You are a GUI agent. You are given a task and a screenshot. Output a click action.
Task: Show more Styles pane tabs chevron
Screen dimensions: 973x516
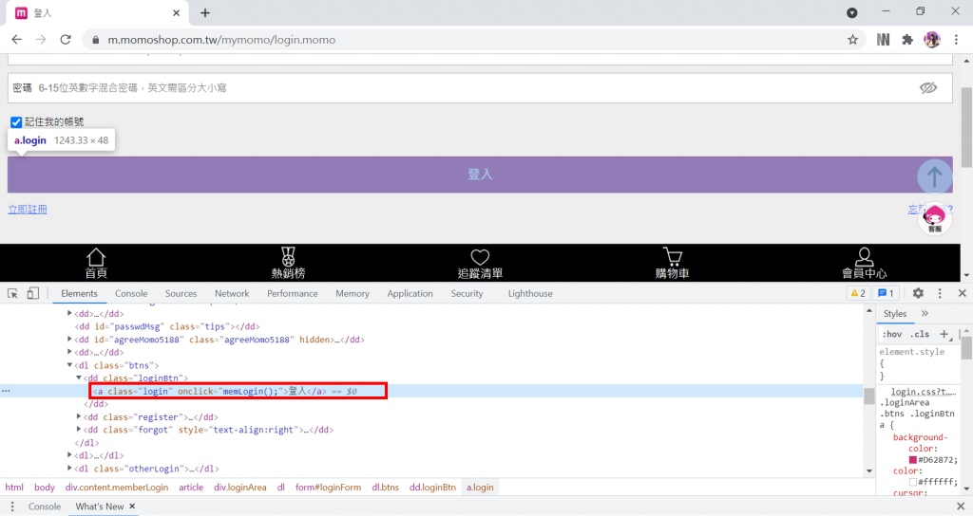[x=925, y=314]
